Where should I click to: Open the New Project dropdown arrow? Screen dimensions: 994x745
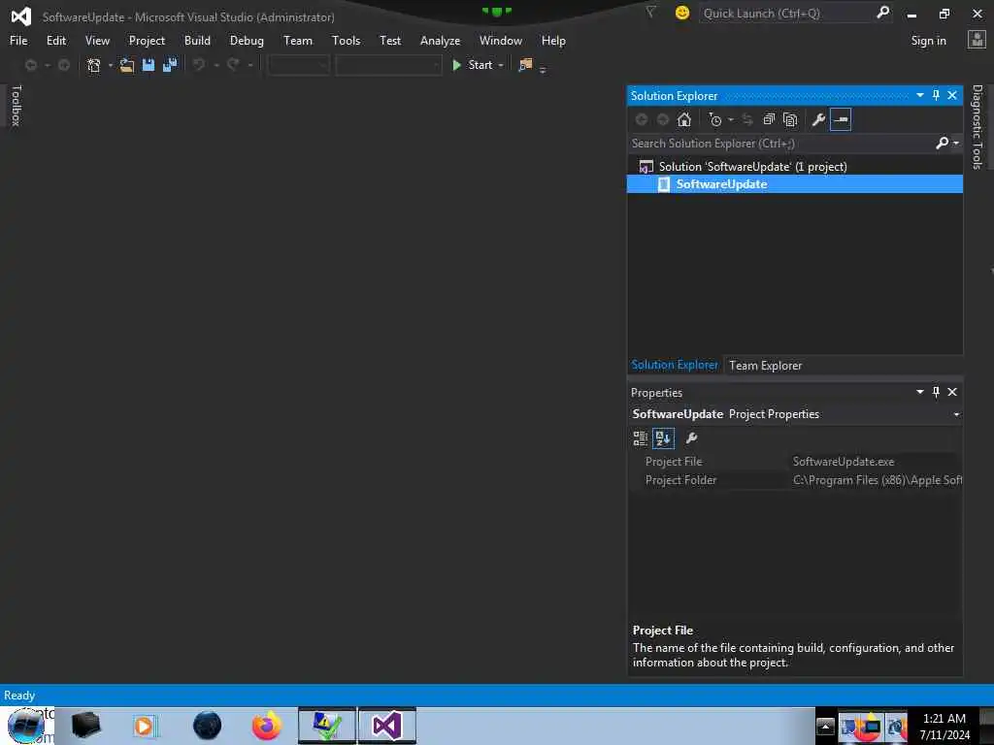111,65
